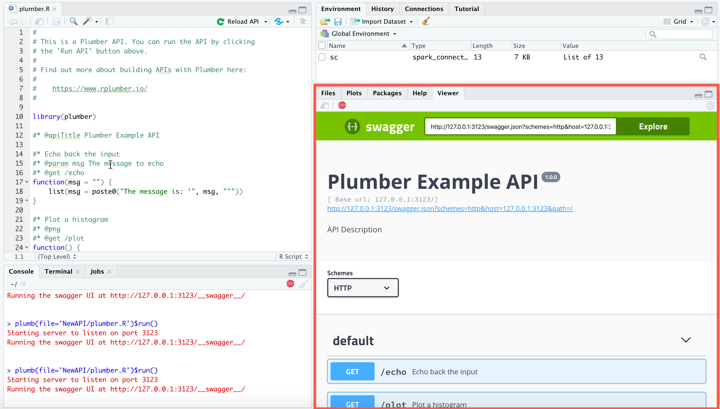Toggle the select-all checkbox beside Name
This screenshot has height=409, width=720.
(322, 45)
